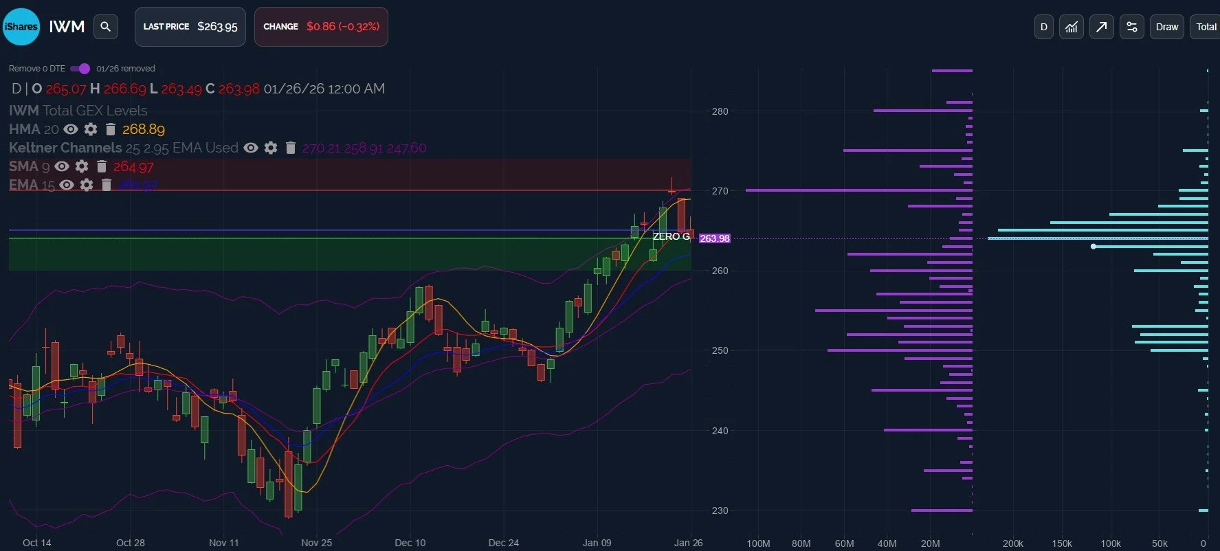1220x551 pixels.
Task: Hide the EMA 15 indicator
Action: click(67, 185)
